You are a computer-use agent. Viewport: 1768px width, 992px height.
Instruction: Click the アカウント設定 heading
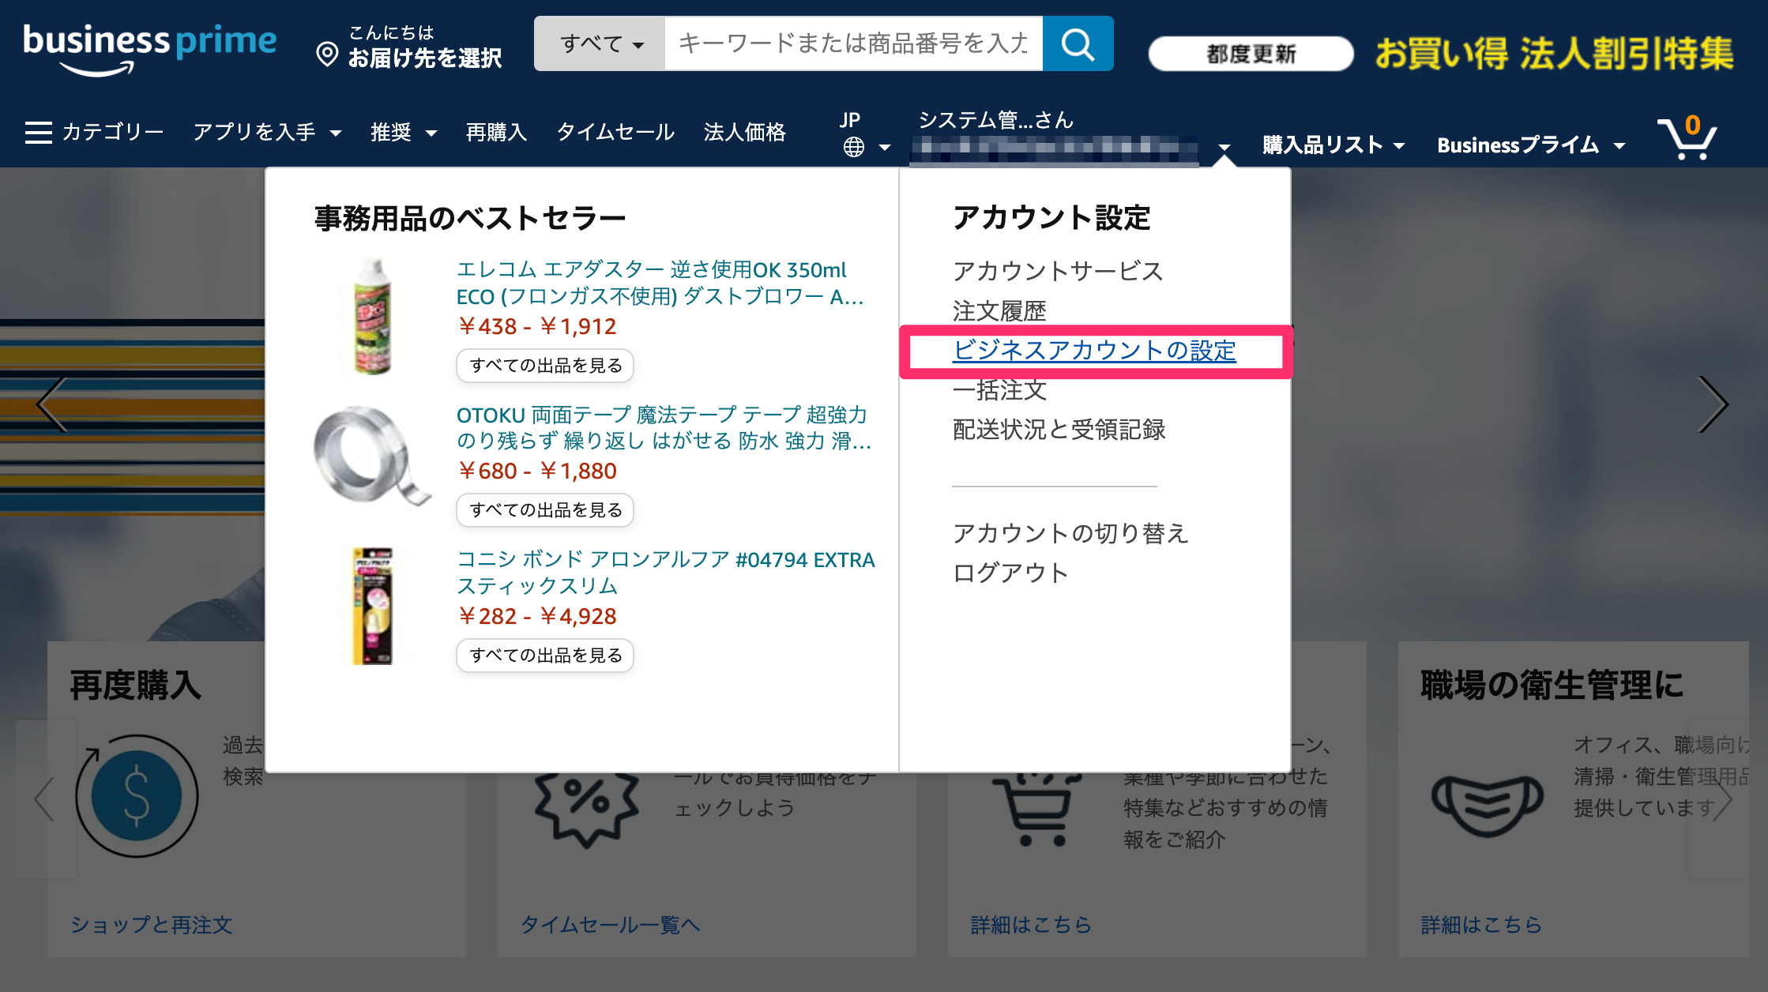[x=1051, y=218]
